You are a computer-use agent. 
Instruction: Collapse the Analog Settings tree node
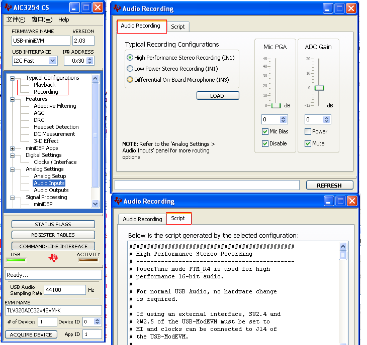[x=12, y=169]
